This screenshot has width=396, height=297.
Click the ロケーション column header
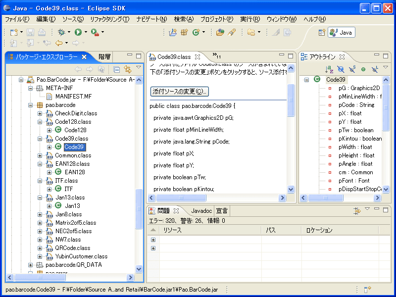pyautogui.click(x=340, y=230)
